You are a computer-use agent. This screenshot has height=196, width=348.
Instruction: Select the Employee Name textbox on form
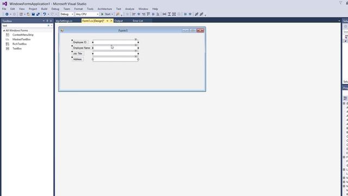(115, 48)
